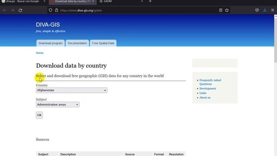This screenshot has width=277, height=156.
Task: Open the Pocket save icon
Action: (x=257, y=10)
